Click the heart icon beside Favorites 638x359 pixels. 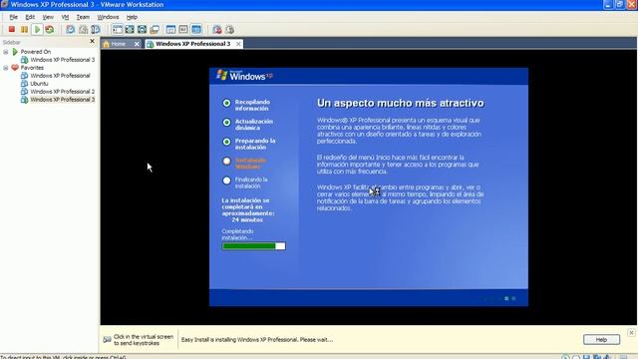(15, 68)
